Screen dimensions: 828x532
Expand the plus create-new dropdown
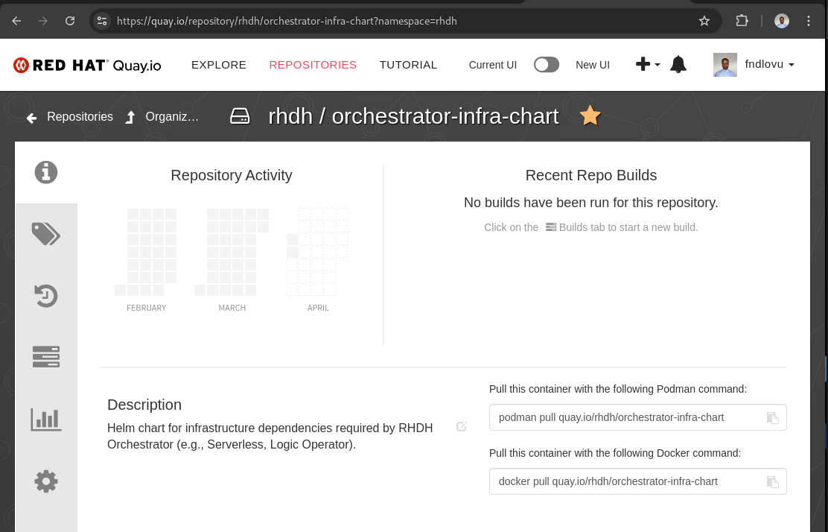[647, 65]
